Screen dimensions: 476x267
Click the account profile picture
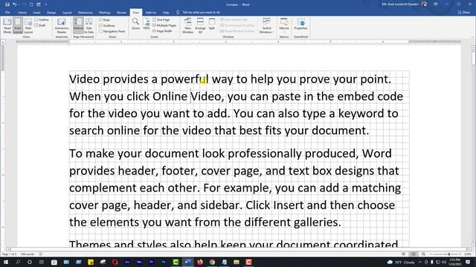424,4
